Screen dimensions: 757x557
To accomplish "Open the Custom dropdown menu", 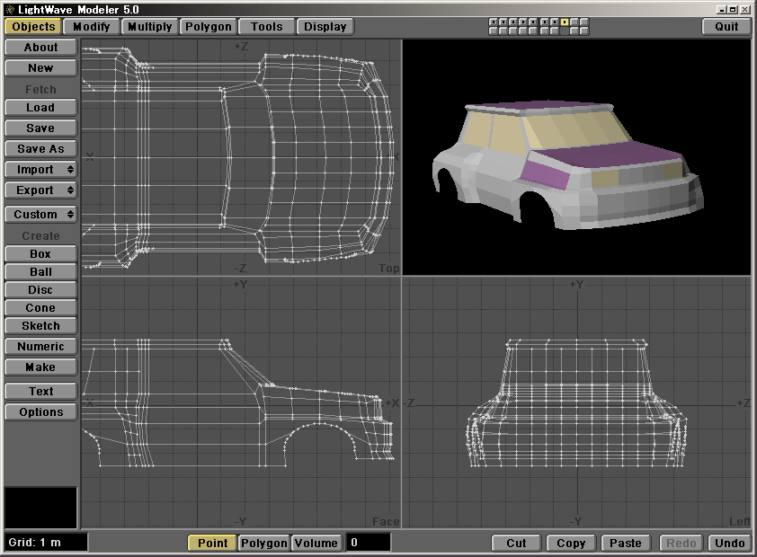I will [x=40, y=215].
